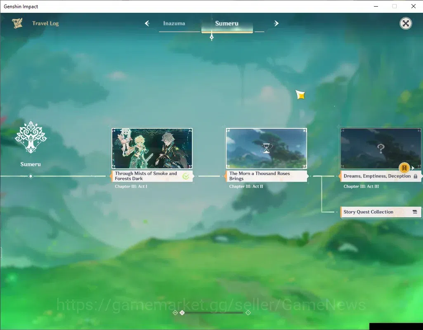Switch to the Inazuma tab
The width and height of the screenshot is (423, 330).
(x=174, y=24)
